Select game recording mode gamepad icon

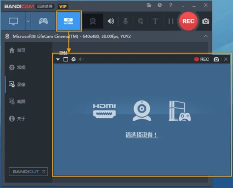pos(43,21)
